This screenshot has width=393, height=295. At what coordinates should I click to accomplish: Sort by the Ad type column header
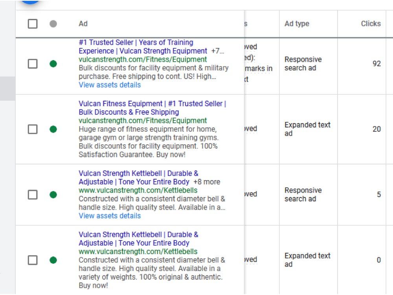tap(297, 24)
